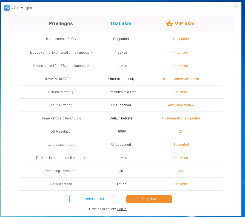The image size is (245, 217).
Task: Click the Recording Frame rate label
Action: click(x=61, y=171)
